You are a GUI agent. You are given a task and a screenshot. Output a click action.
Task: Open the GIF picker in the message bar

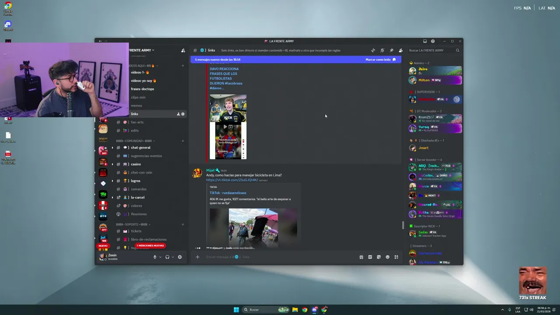pyautogui.click(x=370, y=257)
